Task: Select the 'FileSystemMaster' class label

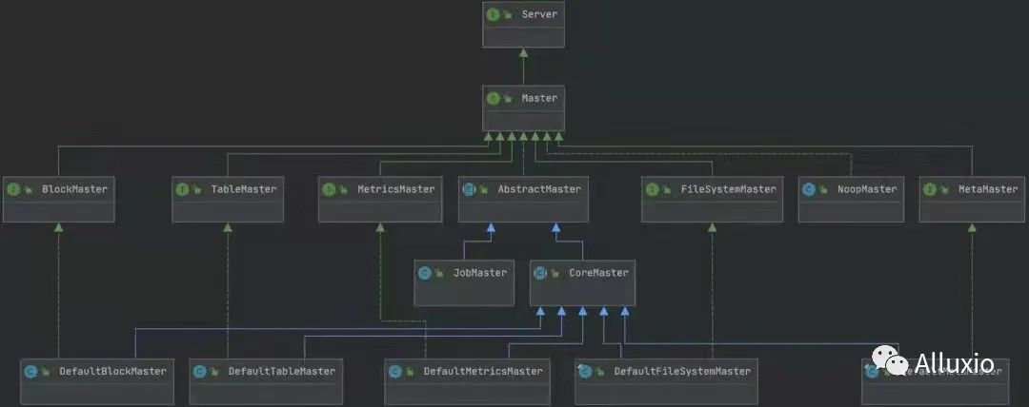Action: (728, 189)
